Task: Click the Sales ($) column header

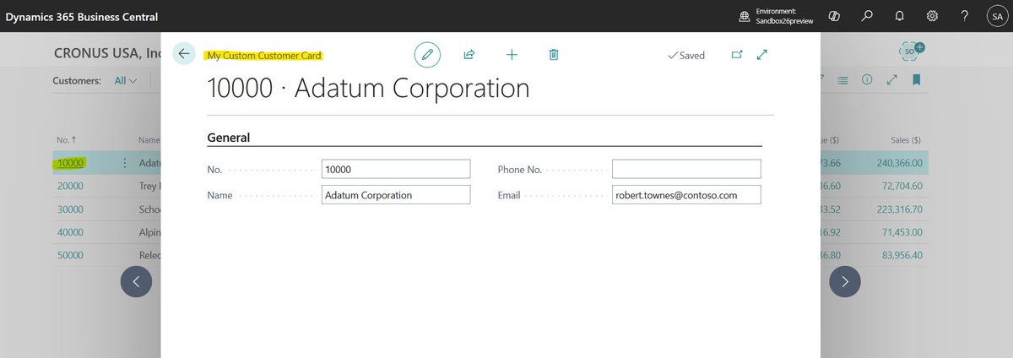Action: [906, 139]
